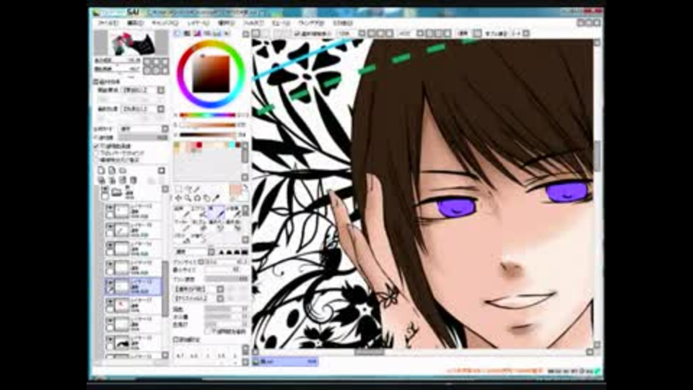Select the magic wand tool
Viewport: 693px width, 390px height.
(x=197, y=189)
